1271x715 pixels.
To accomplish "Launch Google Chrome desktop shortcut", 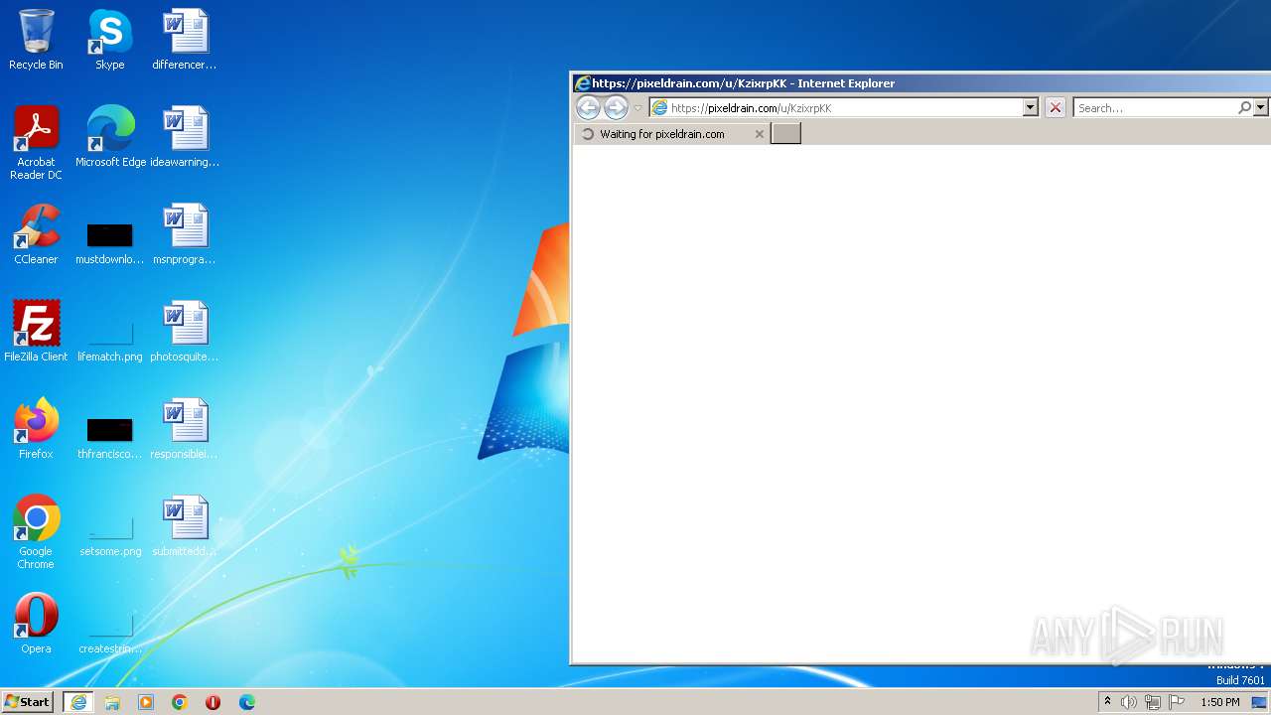I will [x=36, y=532].
